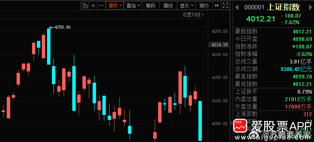Click the 上证指数 title
The height and width of the screenshot is (142, 314).
pyautogui.click(x=284, y=7)
